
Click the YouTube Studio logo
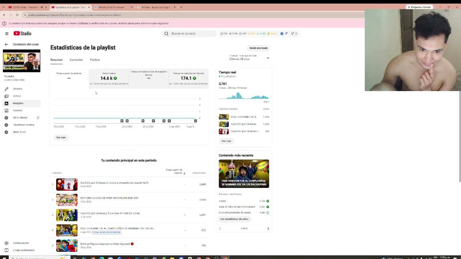coord(22,33)
